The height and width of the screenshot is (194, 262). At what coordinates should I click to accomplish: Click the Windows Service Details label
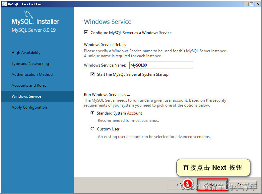click(105, 45)
